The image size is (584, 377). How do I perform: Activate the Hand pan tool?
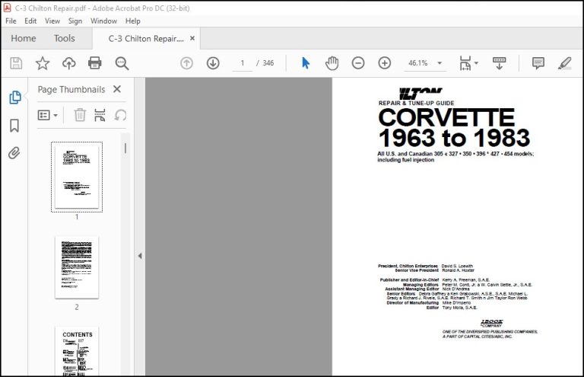332,63
